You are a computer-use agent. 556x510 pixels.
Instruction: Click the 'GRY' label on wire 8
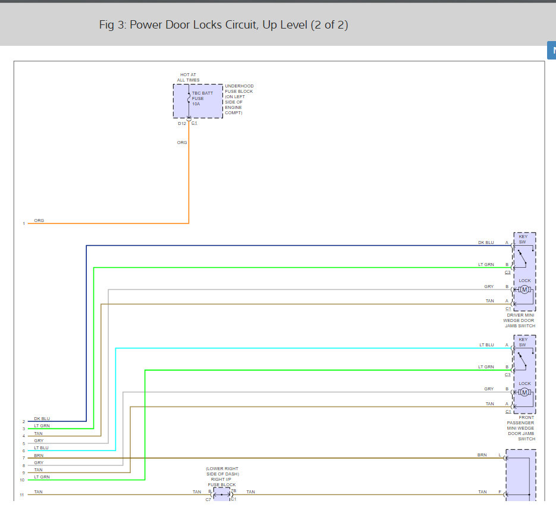coord(39,462)
